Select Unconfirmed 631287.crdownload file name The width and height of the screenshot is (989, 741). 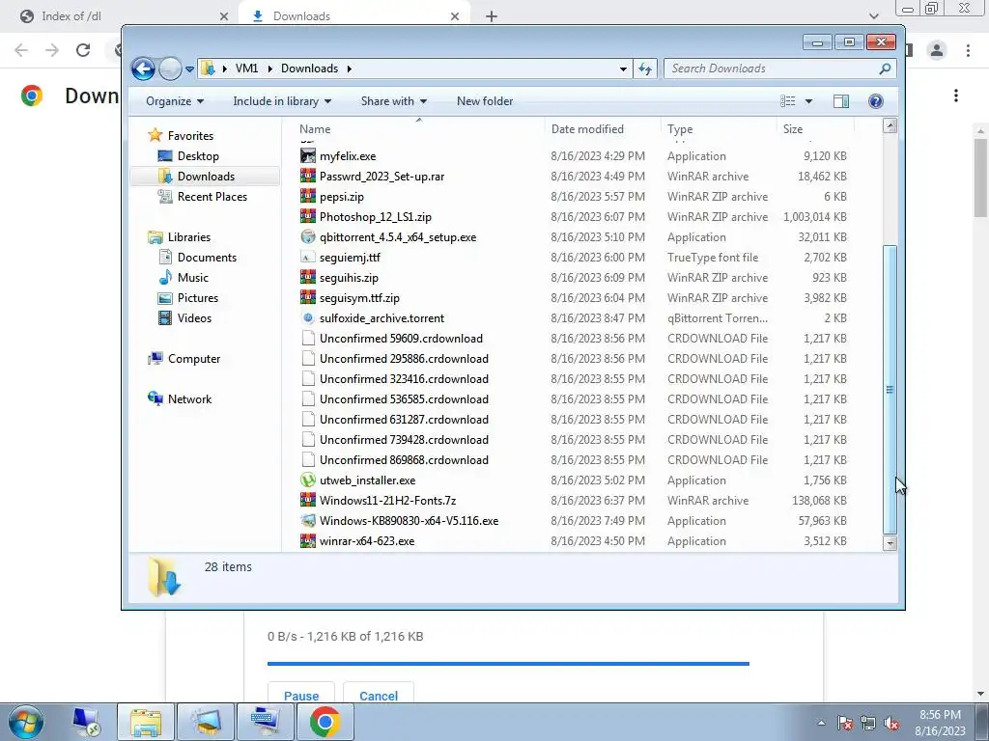[405, 420]
